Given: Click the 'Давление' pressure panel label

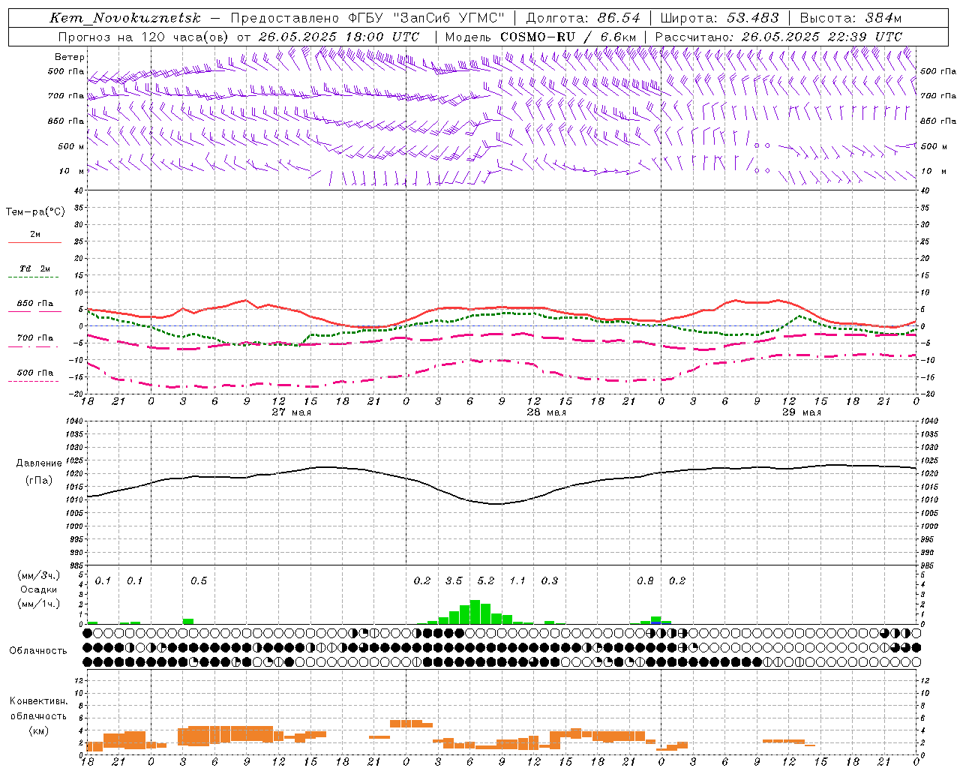Looking at the screenshot, I should 39,463.
